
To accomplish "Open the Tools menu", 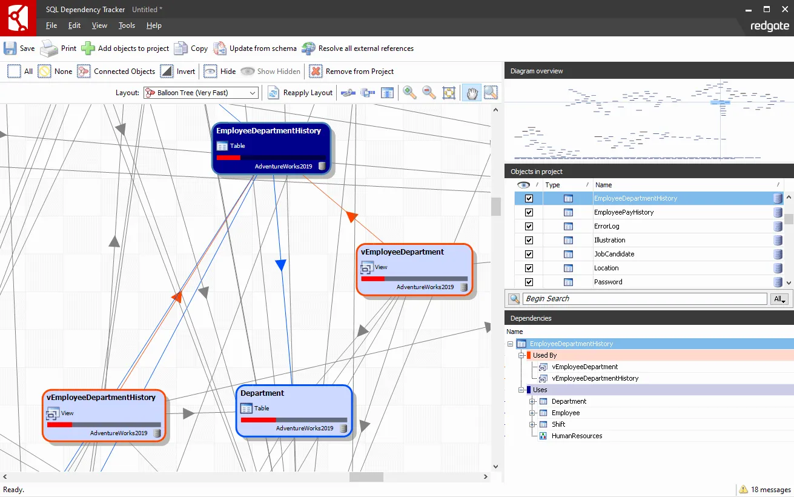I will [126, 25].
